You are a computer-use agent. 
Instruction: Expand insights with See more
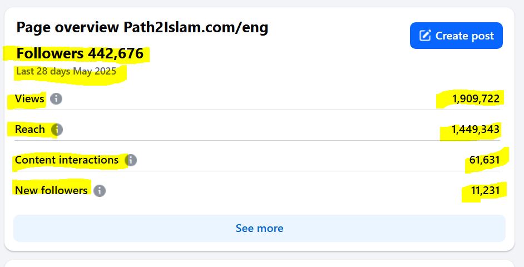[259, 228]
